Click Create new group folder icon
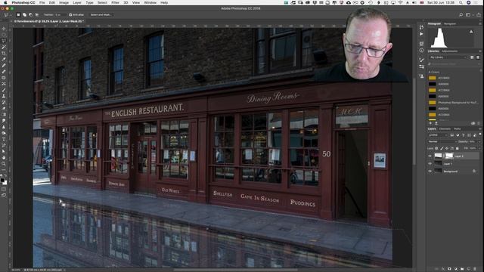484x272 pixels. [462, 269]
